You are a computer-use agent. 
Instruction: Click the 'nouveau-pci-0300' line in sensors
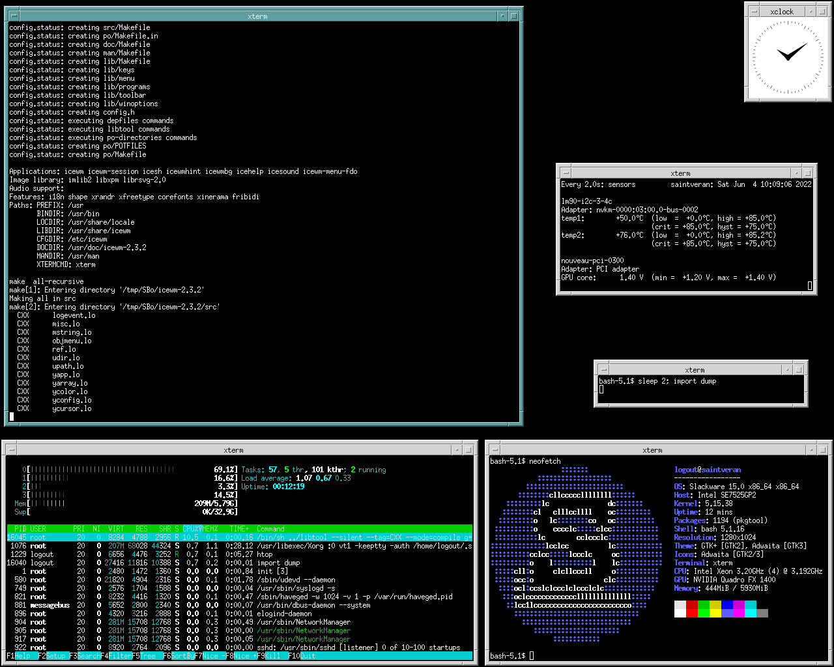592,261
